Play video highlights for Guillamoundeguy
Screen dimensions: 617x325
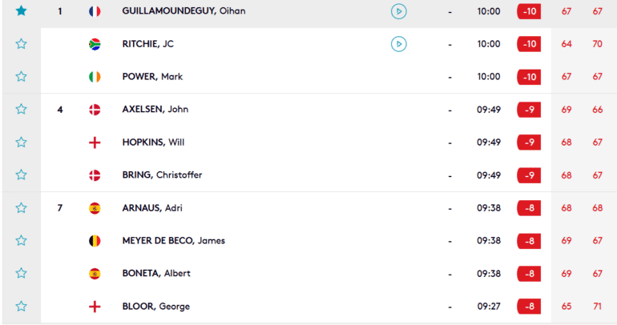click(398, 11)
